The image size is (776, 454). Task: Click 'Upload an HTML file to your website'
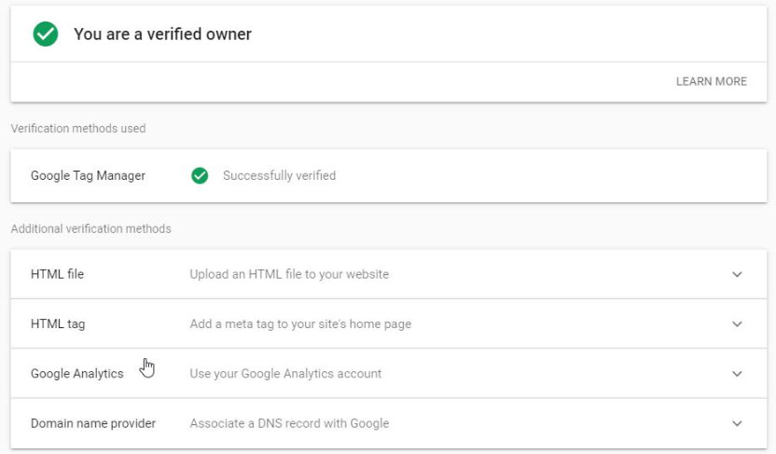click(289, 274)
